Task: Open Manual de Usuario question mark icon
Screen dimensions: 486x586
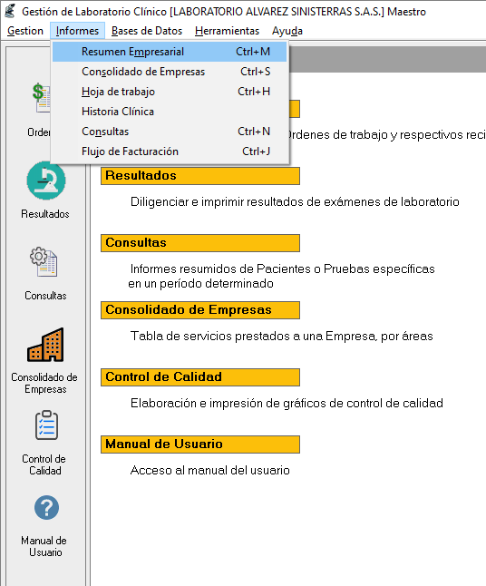Action: [46, 507]
